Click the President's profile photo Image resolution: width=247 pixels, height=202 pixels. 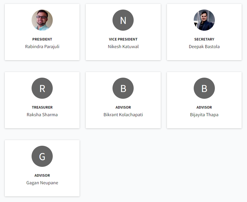[x=42, y=20]
